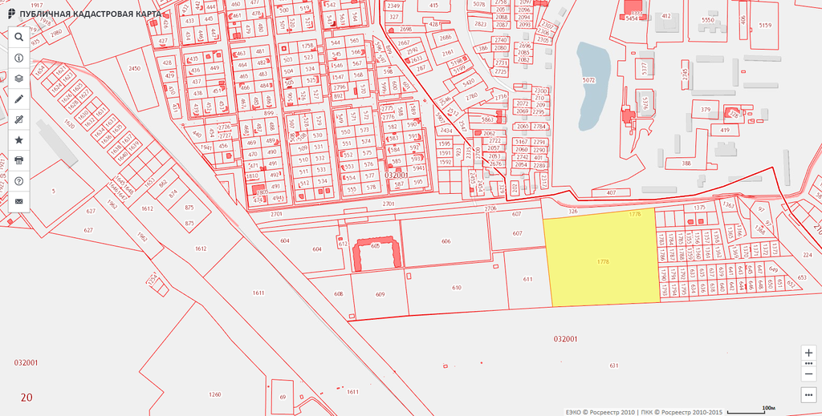The width and height of the screenshot is (822, 416).
Task: Open help via question mark icon
Action: (x=18, y=181)
